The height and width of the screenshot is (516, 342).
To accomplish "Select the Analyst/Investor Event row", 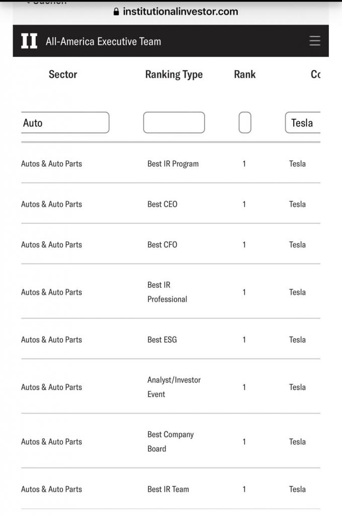I will [x=170, y=387].
